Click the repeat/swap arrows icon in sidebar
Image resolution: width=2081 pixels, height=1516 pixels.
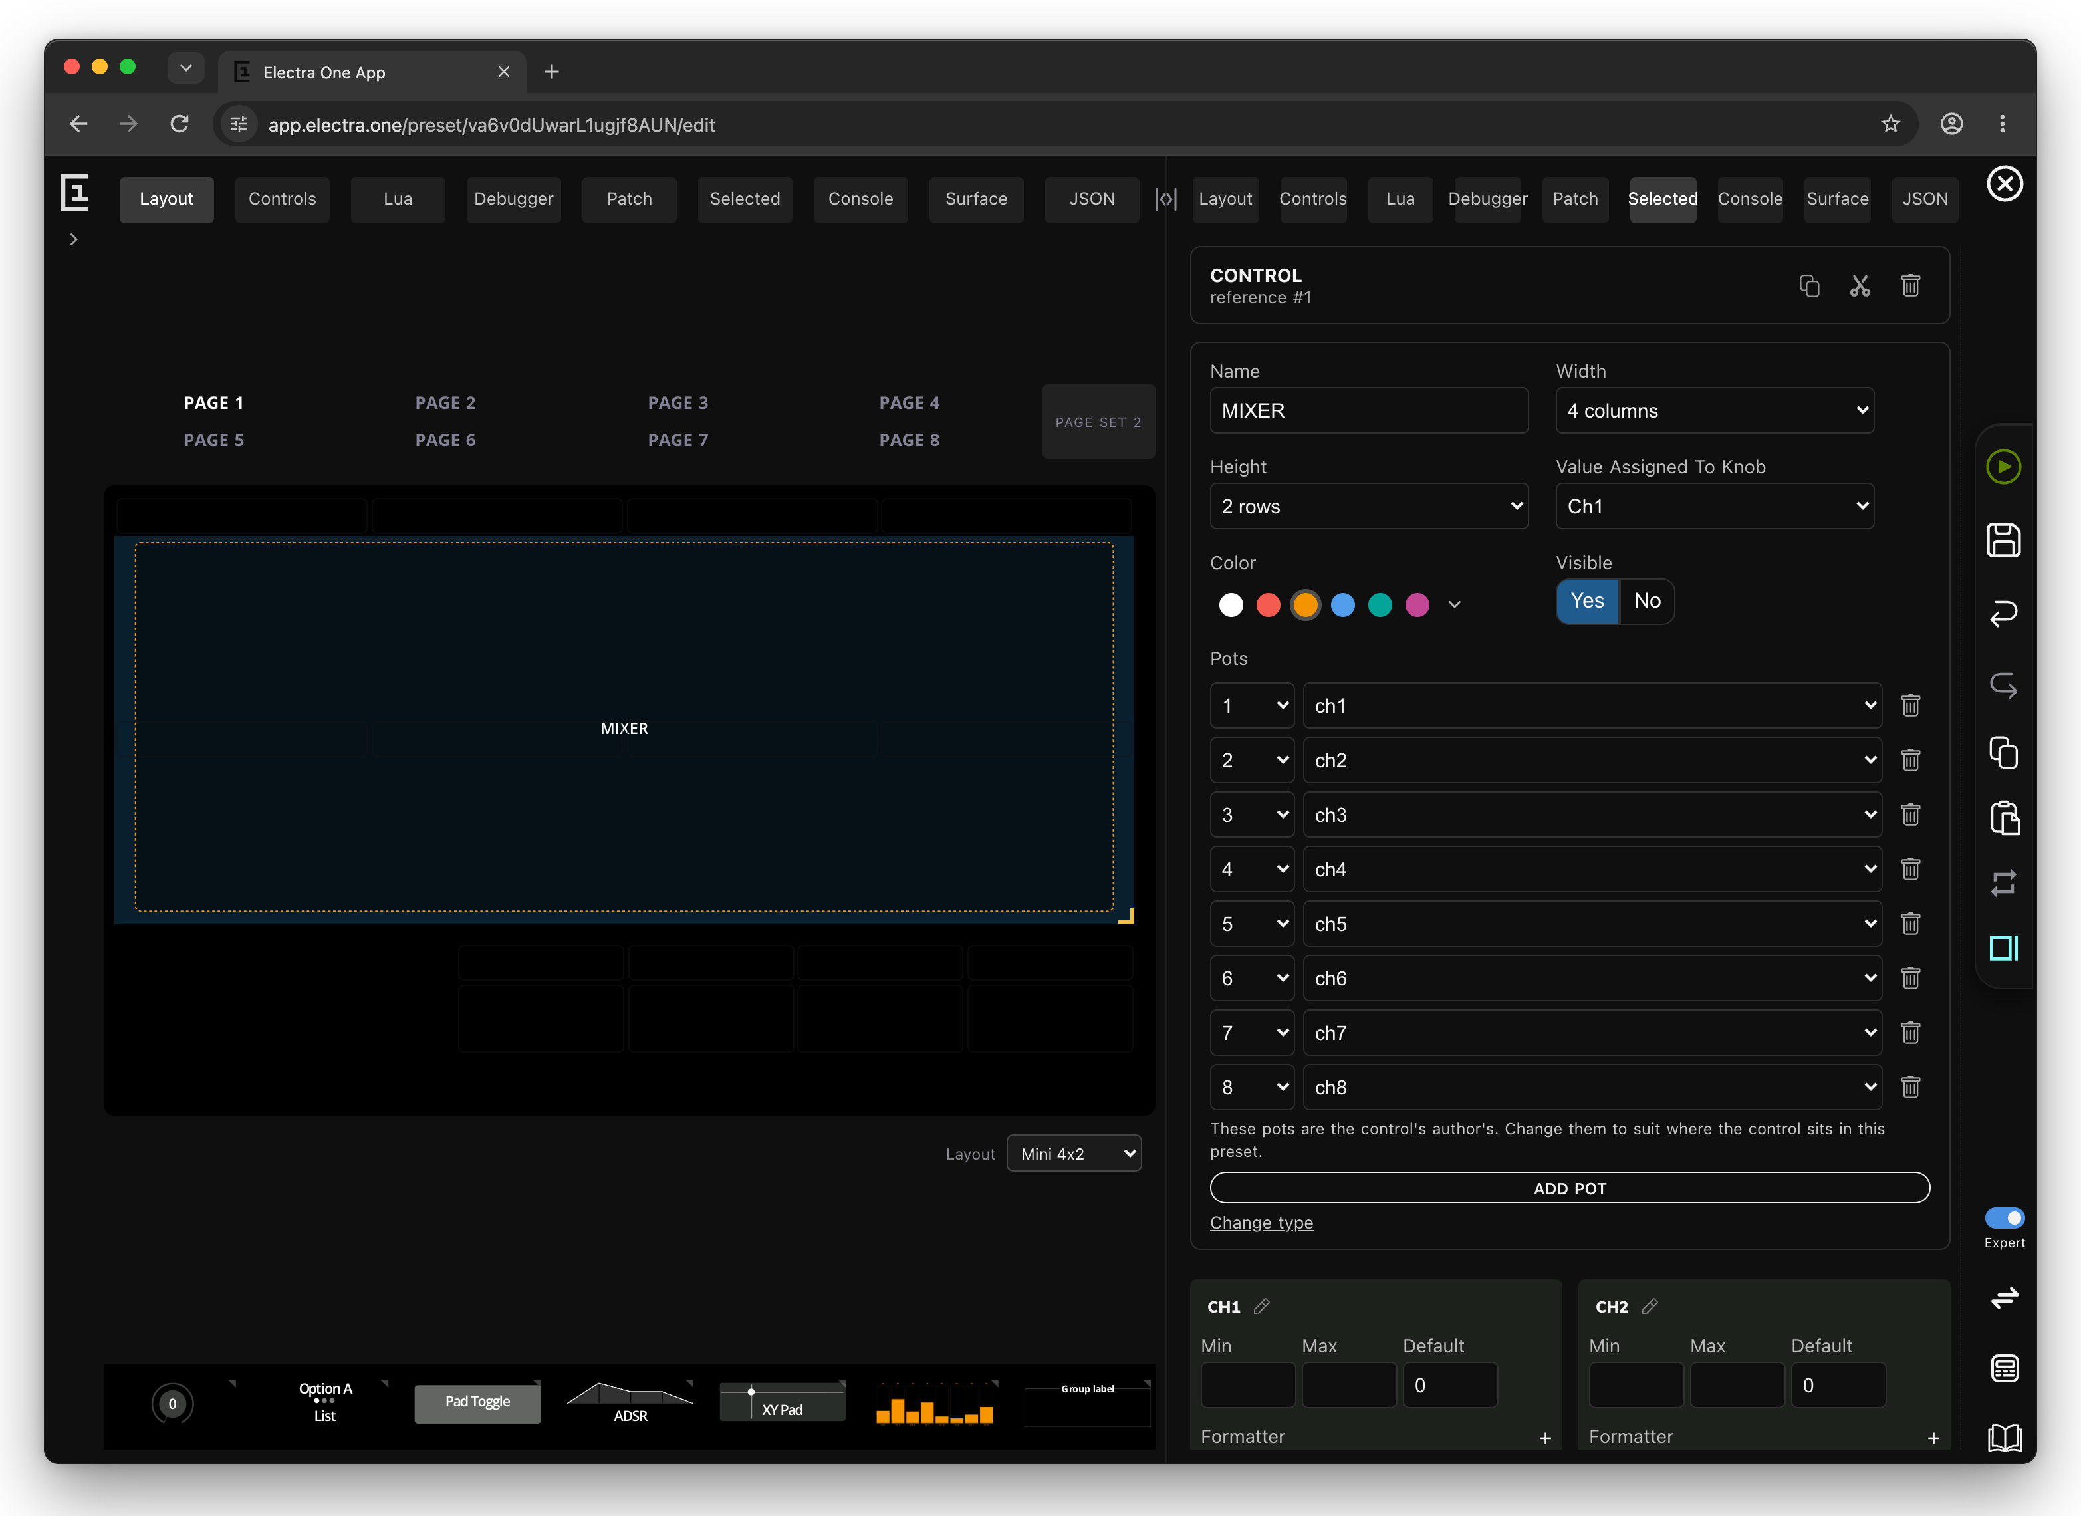[2003, 883]
